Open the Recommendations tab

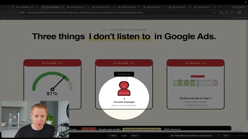(x=154, y=7)
